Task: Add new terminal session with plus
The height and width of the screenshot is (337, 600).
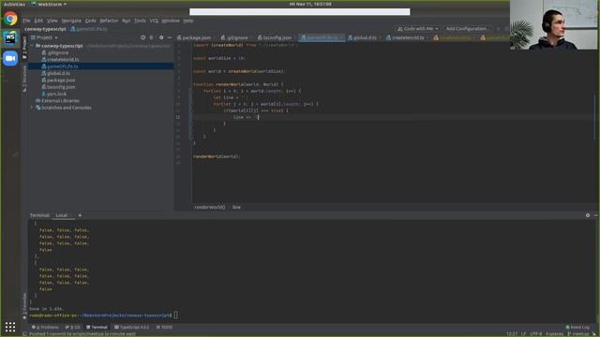Action: point(80,215)
